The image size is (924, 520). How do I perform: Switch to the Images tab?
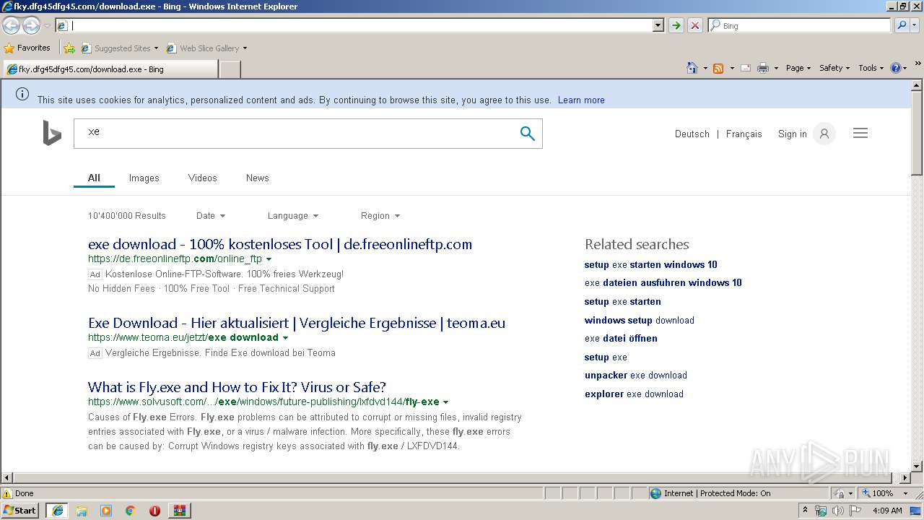(x=144, y=178)
